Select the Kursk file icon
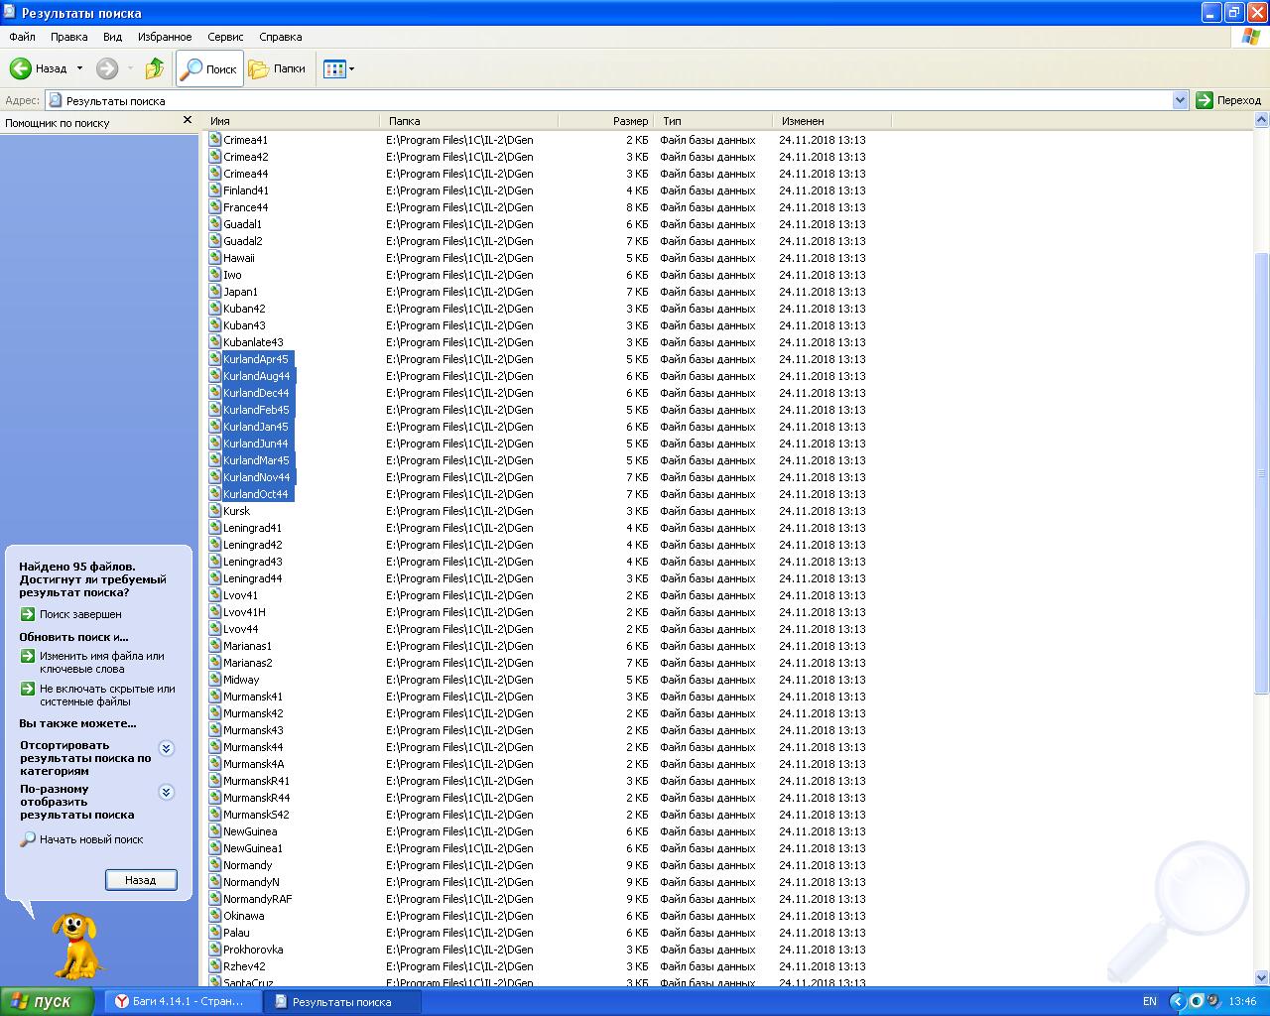1270x1016 pixels. point(214,511)
